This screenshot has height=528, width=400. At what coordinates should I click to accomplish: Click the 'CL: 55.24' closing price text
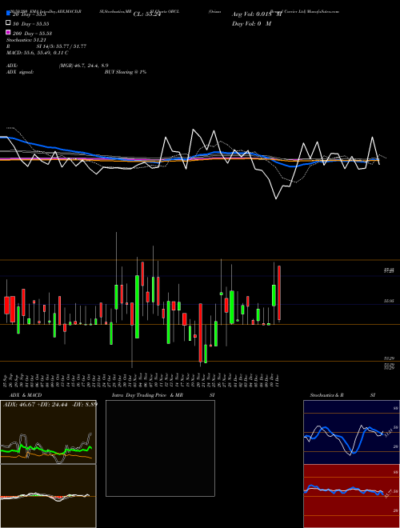pos(147,14)
